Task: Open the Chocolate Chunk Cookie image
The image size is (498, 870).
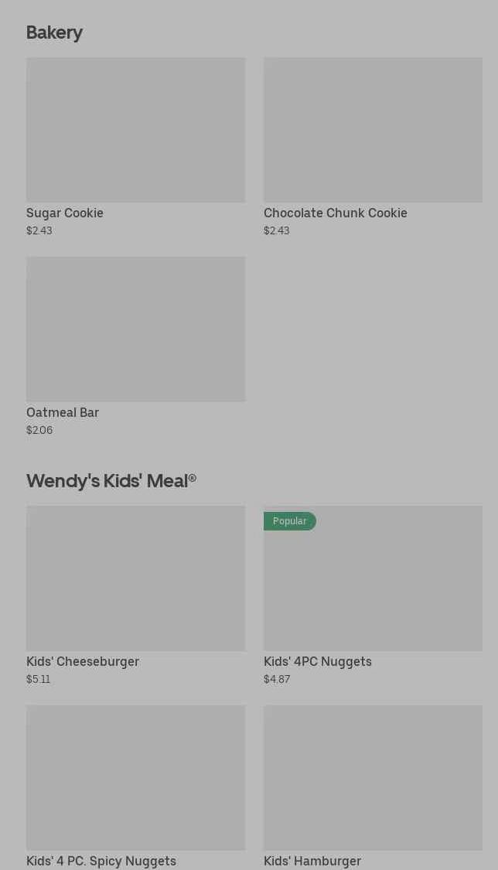Action: click(x=373, y=129)
